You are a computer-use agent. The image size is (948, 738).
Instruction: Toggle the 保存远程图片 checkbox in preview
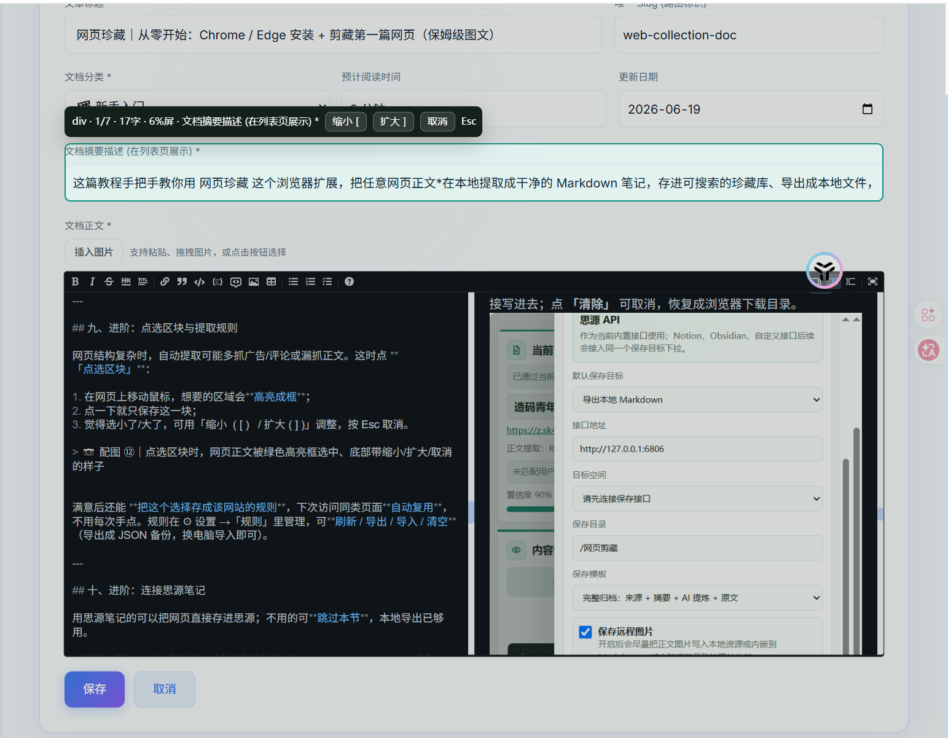coord(586,632)
